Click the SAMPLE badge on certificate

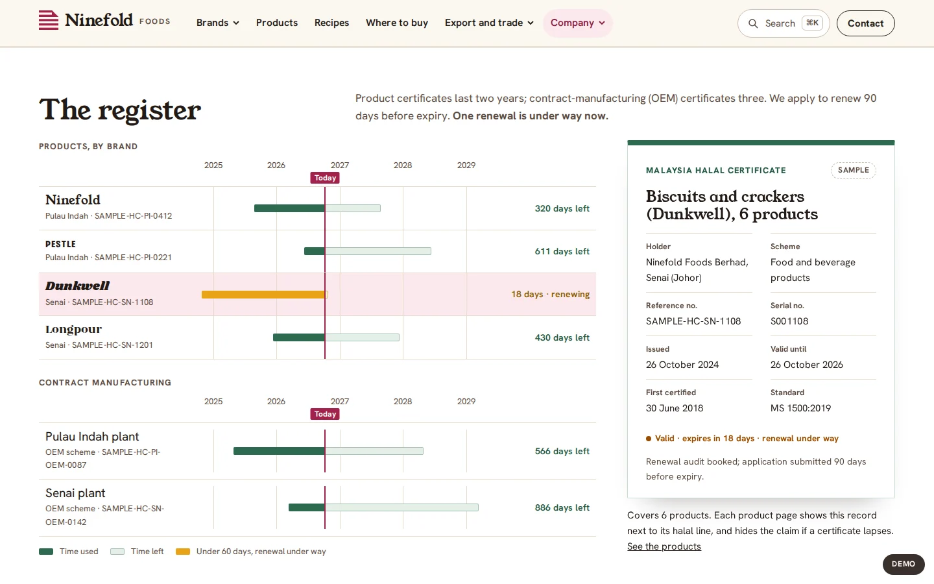pos(854,170)
